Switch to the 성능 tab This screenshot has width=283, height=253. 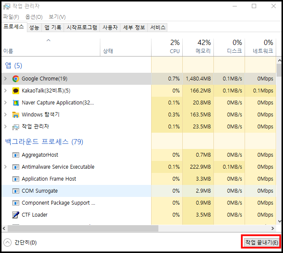tap(34, 27)
